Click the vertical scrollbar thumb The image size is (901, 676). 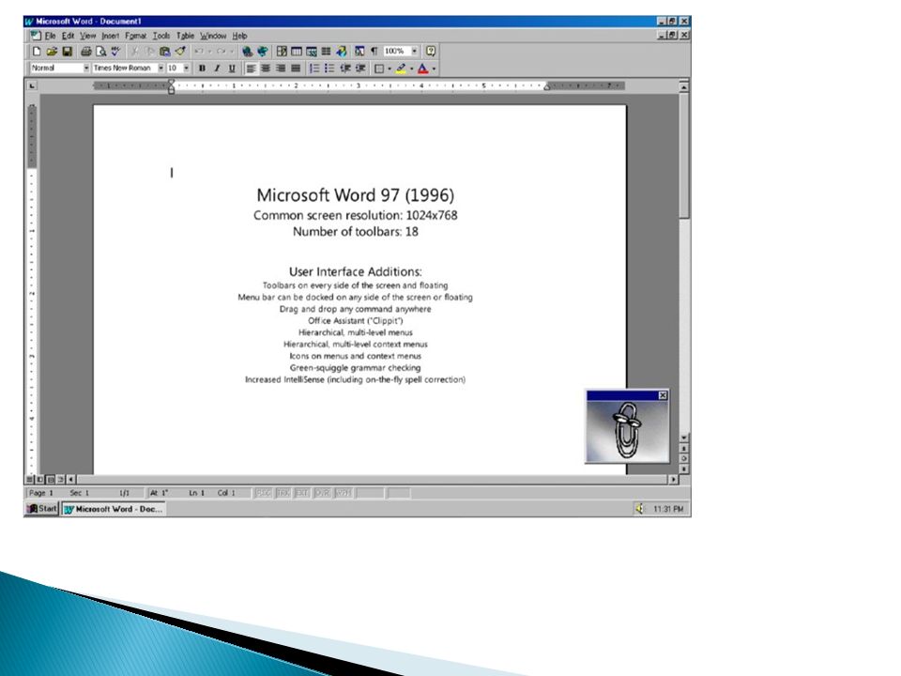pos(684,155)
